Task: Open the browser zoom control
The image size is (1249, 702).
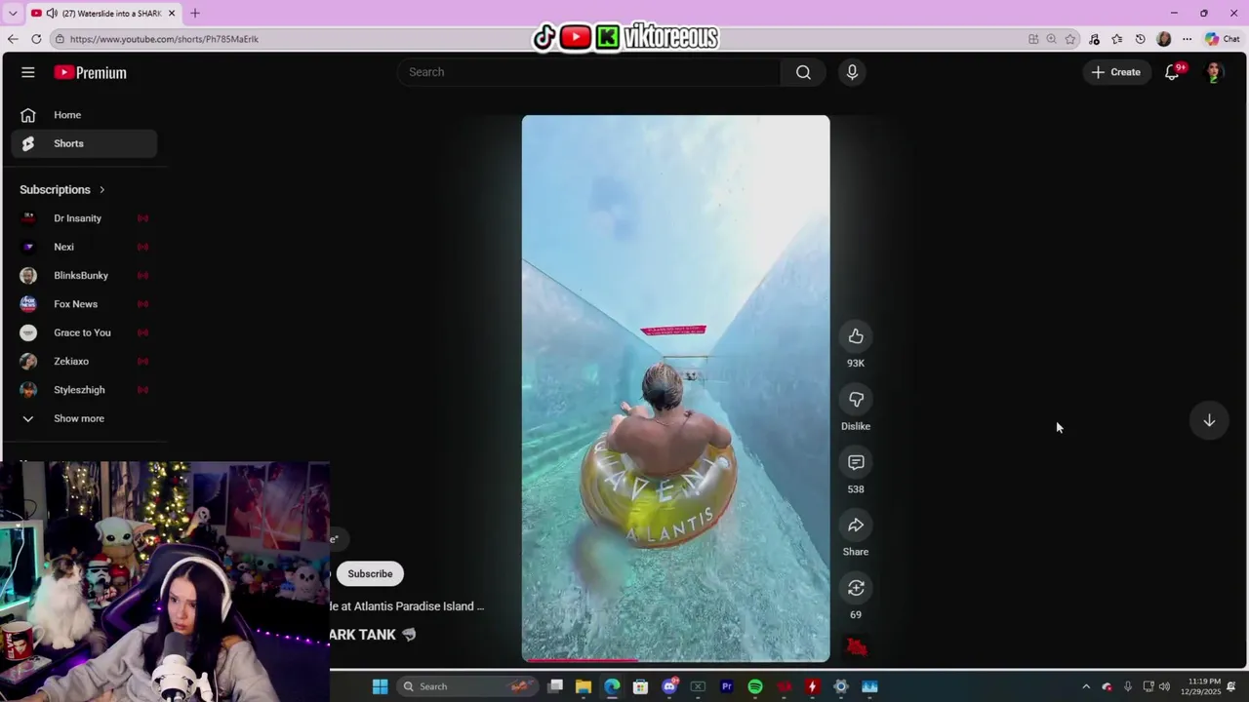Action: coord(1051,39)
